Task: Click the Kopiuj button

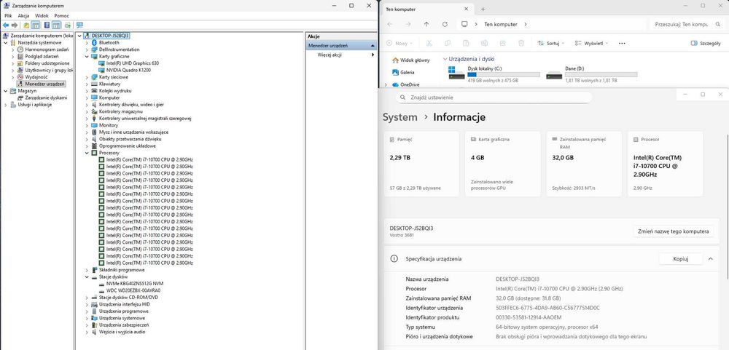Action: (681, 259)
